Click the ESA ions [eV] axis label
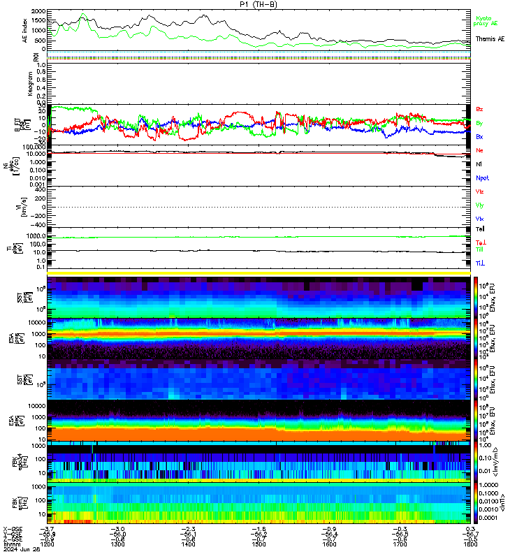 tap(17, 339)
